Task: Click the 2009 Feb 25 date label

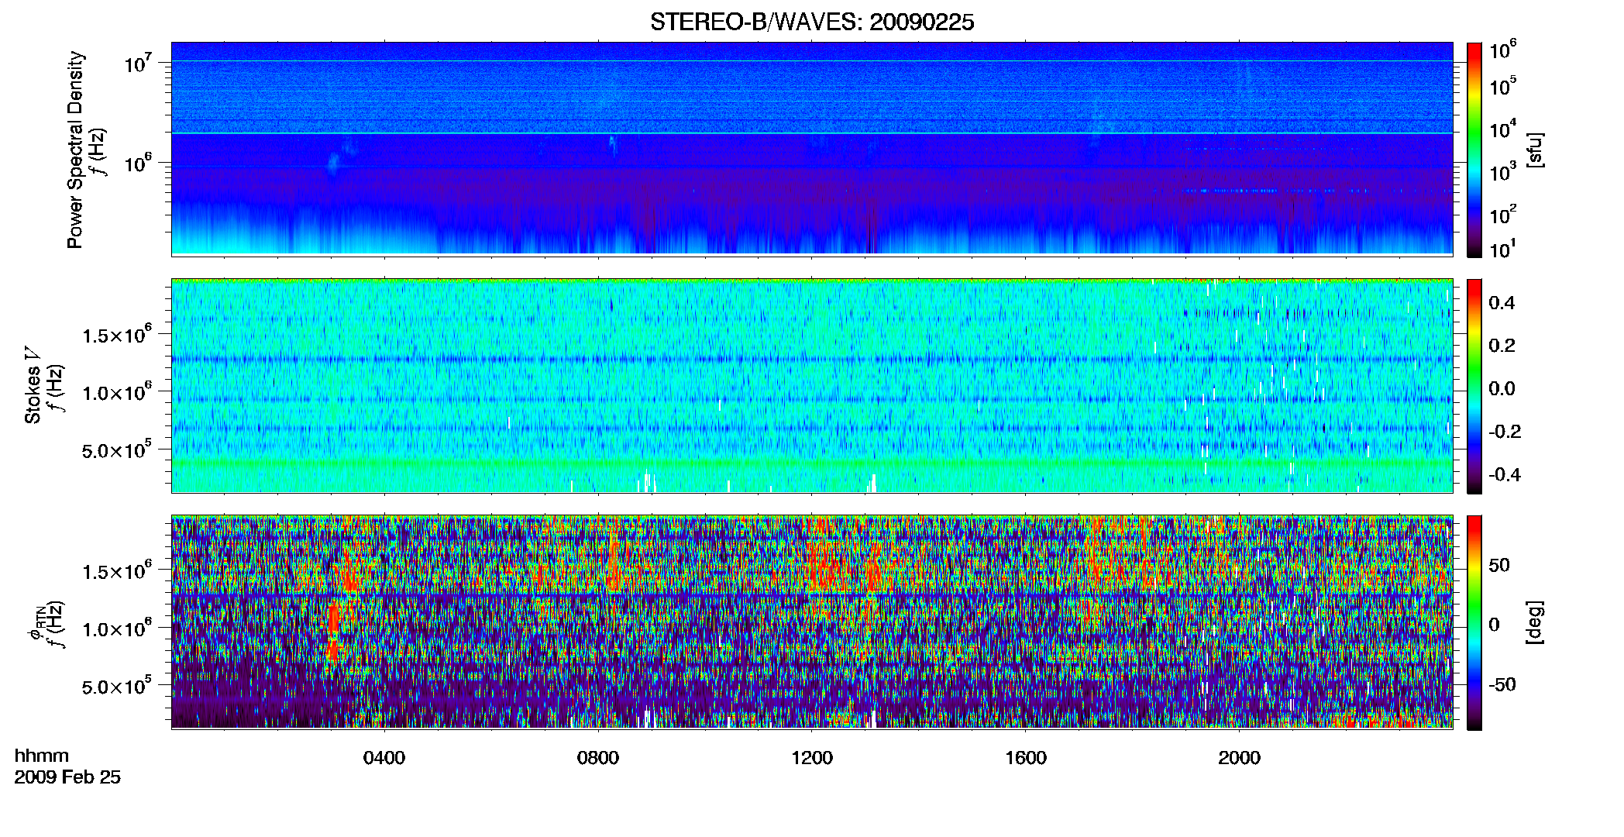Action: [67, 777]
